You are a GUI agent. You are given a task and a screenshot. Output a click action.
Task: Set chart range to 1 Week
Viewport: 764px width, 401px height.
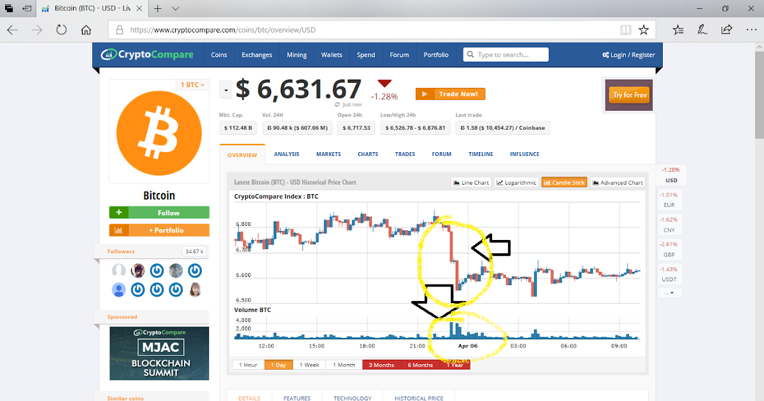(x=310, y=365)
